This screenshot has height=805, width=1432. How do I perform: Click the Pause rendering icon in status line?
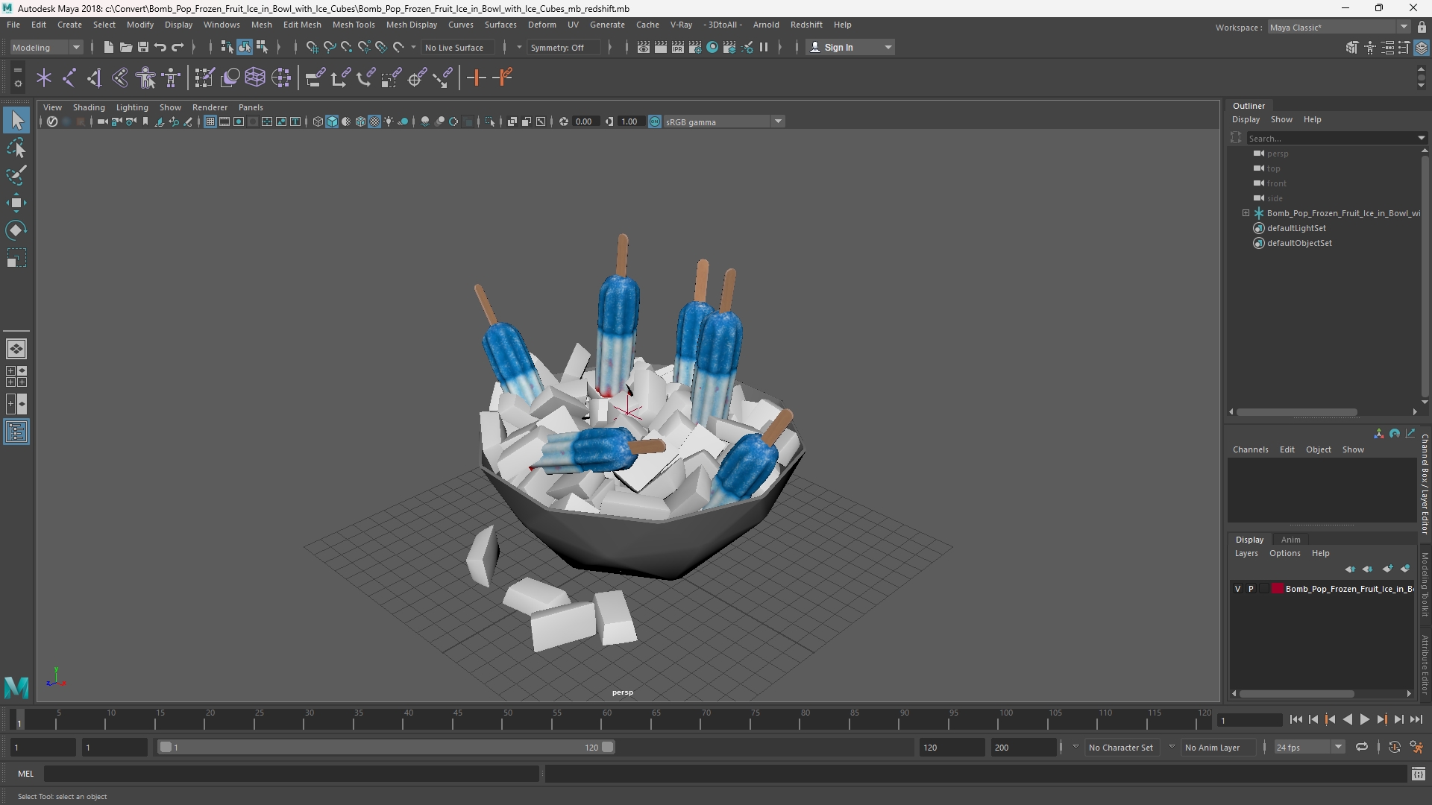[x=764, y=47]
